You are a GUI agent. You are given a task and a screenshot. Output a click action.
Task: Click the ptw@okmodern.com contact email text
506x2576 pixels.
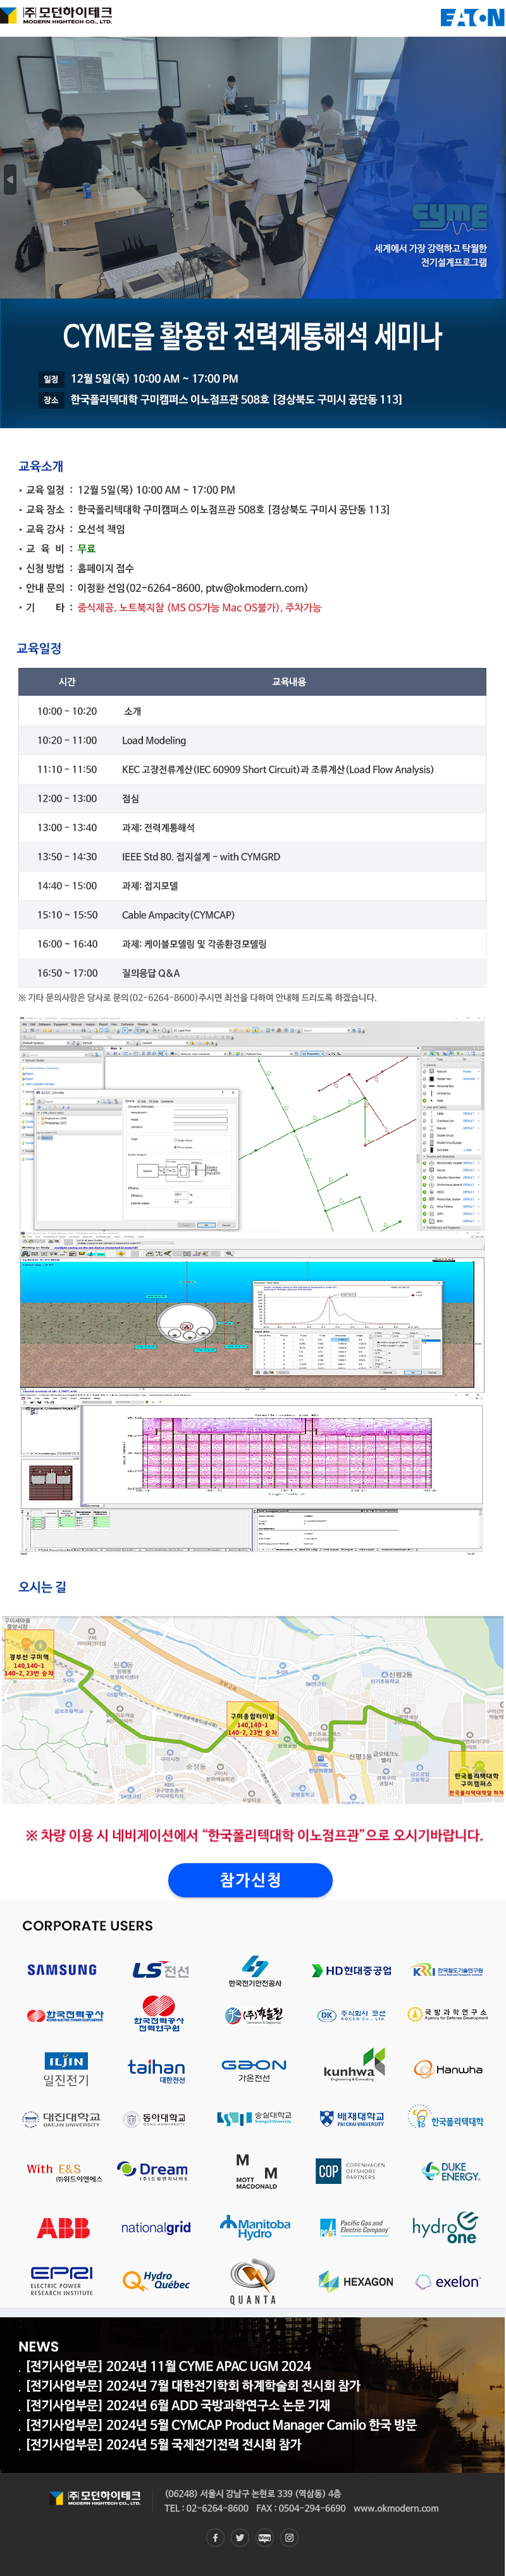pyautogui.click(x=256, y=588)
